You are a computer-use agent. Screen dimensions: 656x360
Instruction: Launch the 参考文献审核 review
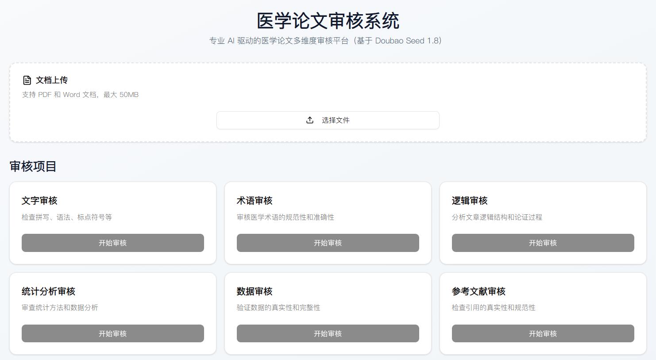[x=543, y=333]
